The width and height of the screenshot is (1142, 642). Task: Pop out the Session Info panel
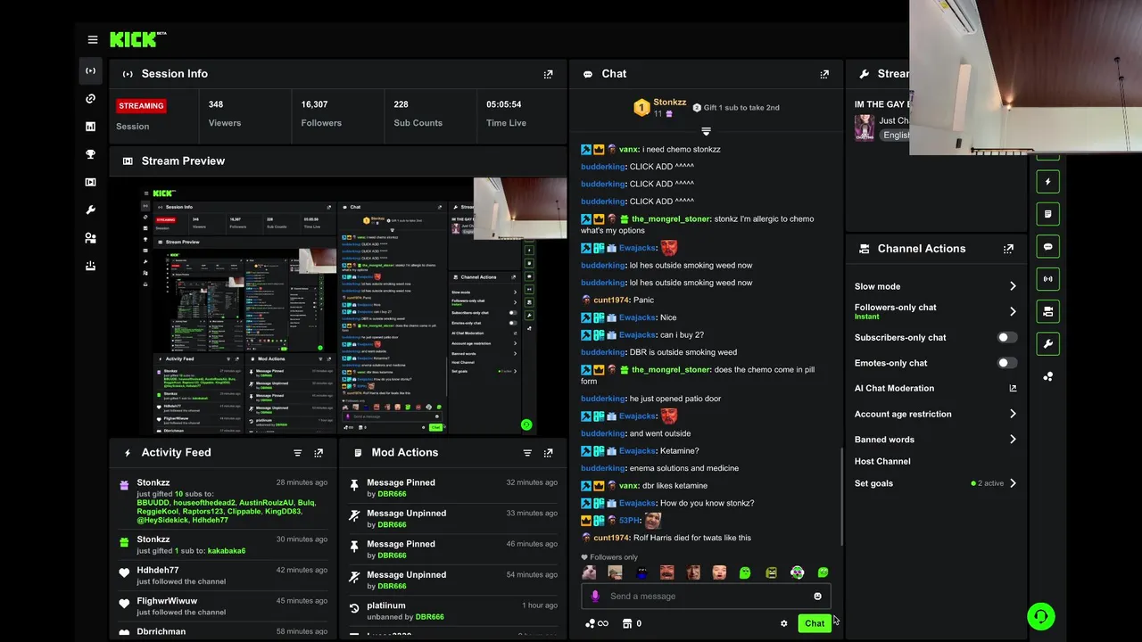point(548,74)
